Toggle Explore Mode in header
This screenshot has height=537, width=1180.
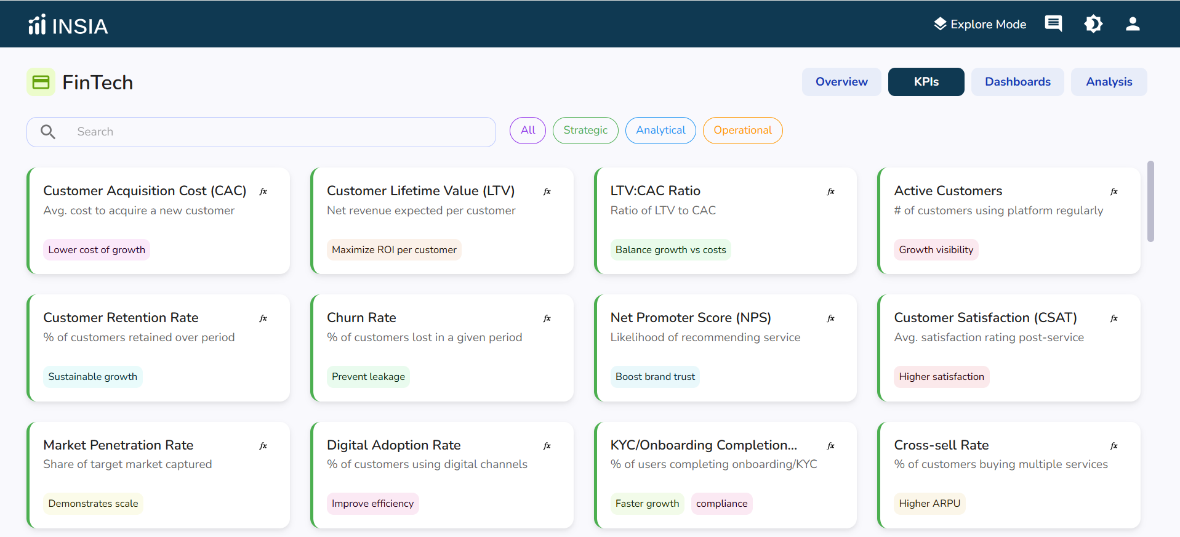[980, 24]
